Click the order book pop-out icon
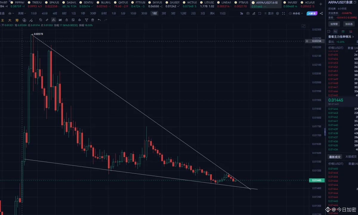The height and width of the screenshot is (215, 358). [329, 31]
